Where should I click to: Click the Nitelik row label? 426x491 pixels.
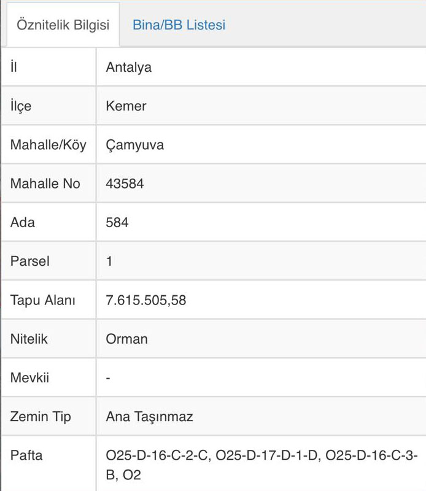coord(29,339)
